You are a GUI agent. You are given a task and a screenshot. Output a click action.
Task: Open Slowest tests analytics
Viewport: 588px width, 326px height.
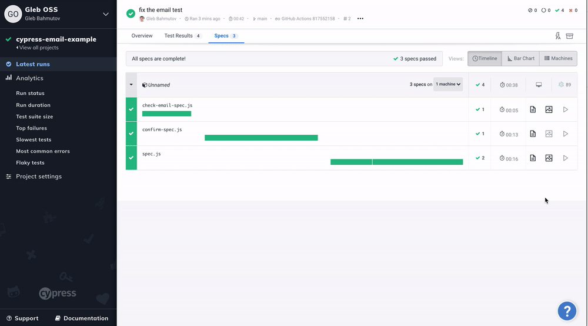coord(34,139)
